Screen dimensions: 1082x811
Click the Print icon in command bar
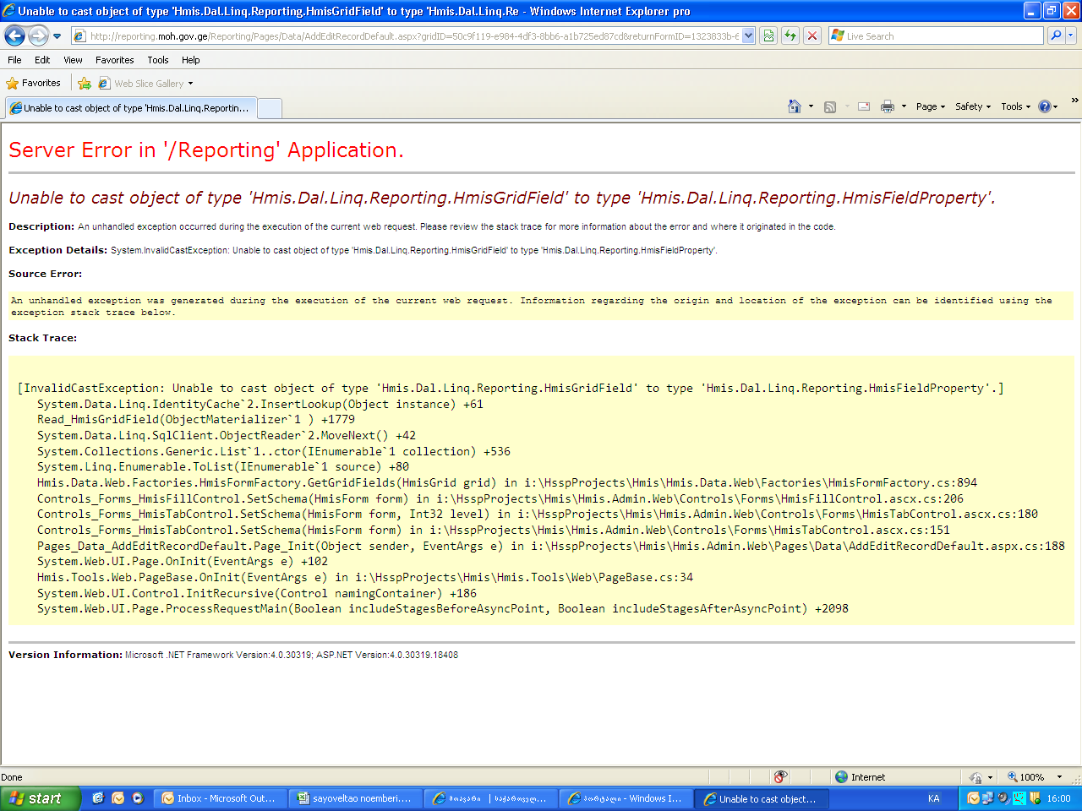(x=887, y=106)
